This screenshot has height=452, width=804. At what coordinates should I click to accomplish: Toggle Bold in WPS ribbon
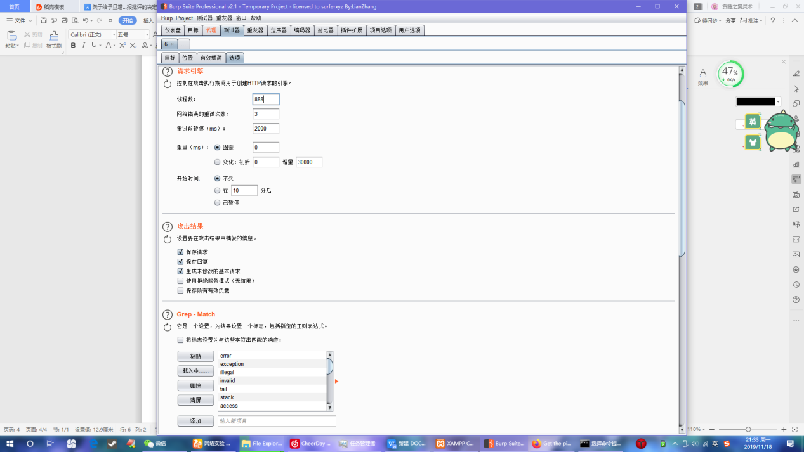[x=73, y=46]
